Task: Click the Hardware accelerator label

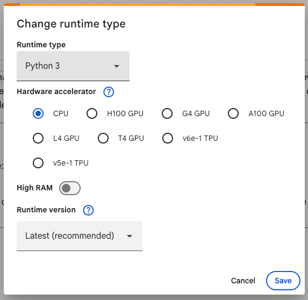Action: tap(56, 91)
